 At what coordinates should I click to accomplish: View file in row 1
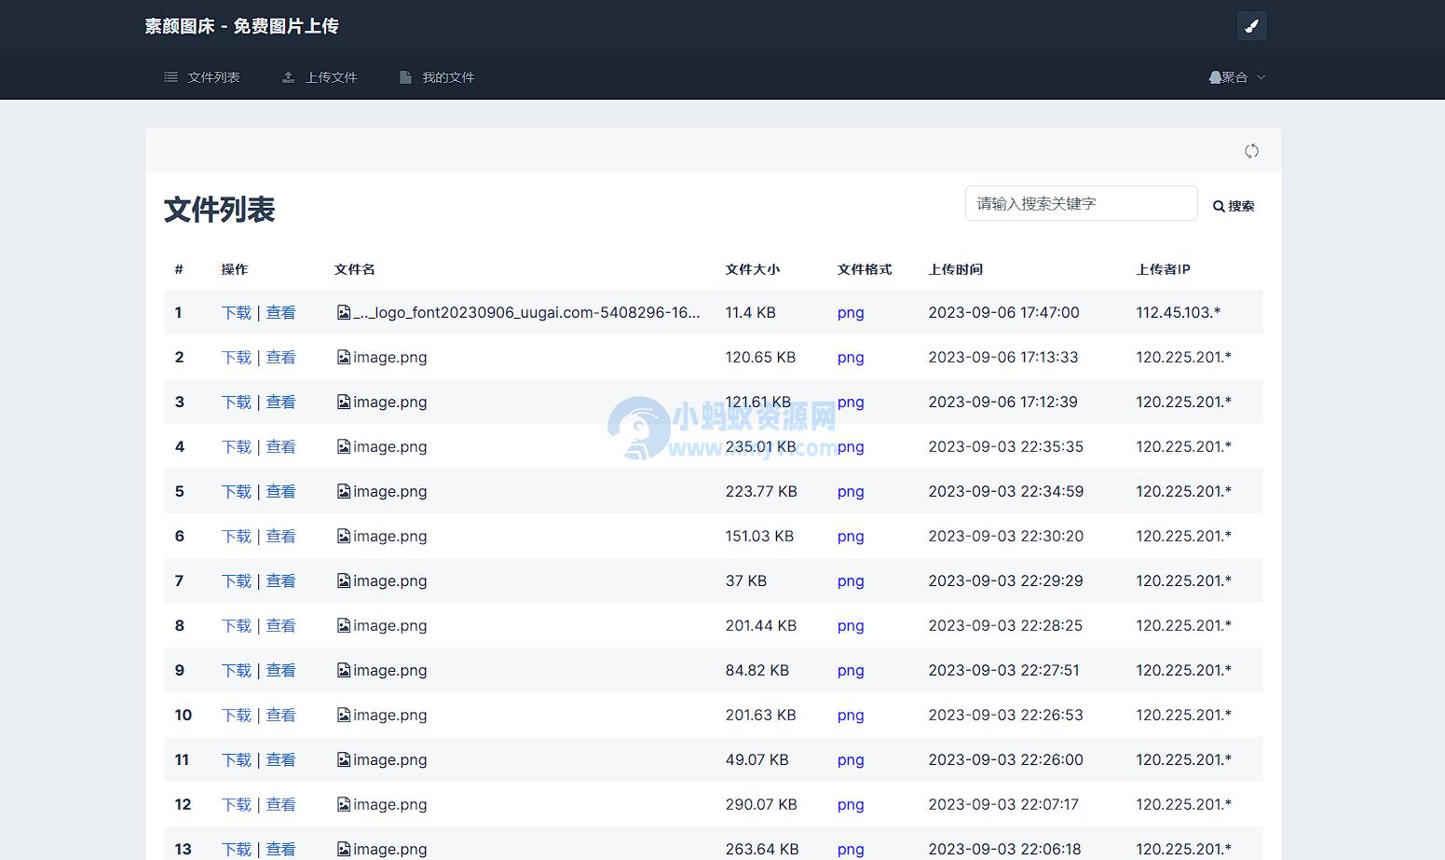click(x=280, y=312)
